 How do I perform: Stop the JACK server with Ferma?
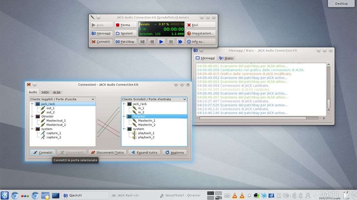tap(125, 25)
